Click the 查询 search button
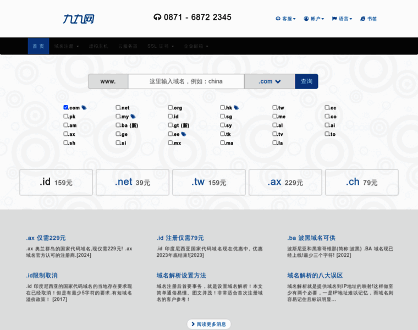This screenshot has height=330, width=418. tap(306, 81)
